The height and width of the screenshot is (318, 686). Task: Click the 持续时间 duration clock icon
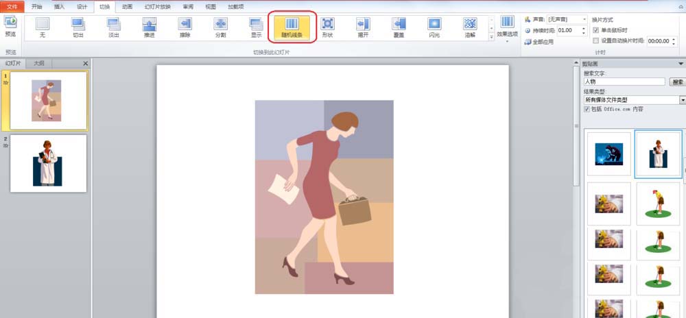tap(528, 31)
